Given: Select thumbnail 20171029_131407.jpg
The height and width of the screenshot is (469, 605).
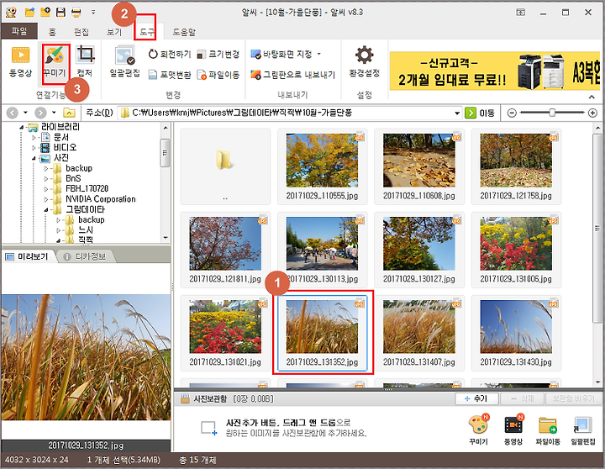Looking at the screenshot, I should (419, 333).
